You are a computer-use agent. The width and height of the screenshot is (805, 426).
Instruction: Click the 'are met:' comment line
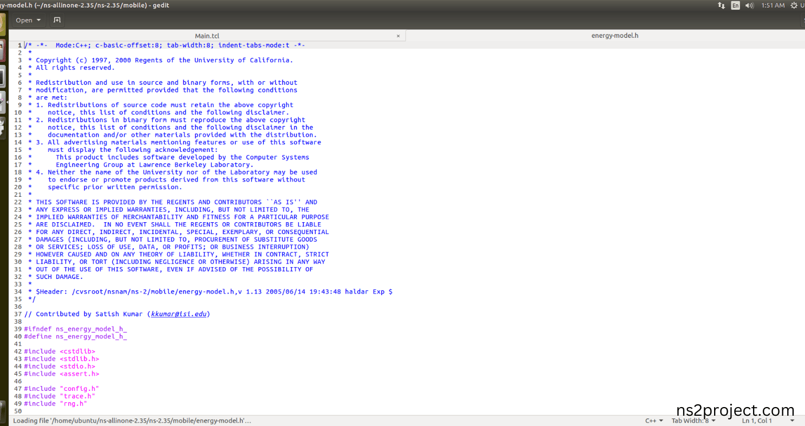pyautogui.click(x=48, y=98)
